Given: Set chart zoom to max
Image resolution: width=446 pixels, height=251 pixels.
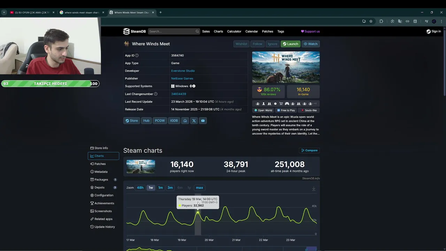Looking at the screenshot, I should [x=199, y=188].
